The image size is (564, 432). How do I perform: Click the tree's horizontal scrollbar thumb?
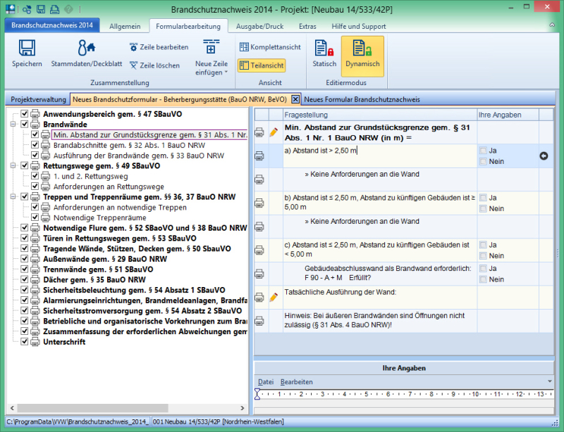click(92, 408)
